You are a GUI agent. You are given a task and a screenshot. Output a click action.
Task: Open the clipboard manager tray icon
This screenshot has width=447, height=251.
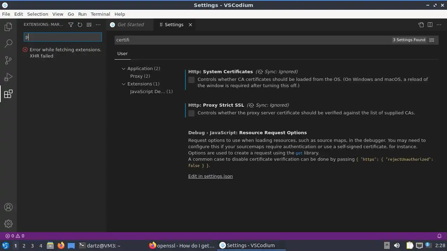click(410, 245)
